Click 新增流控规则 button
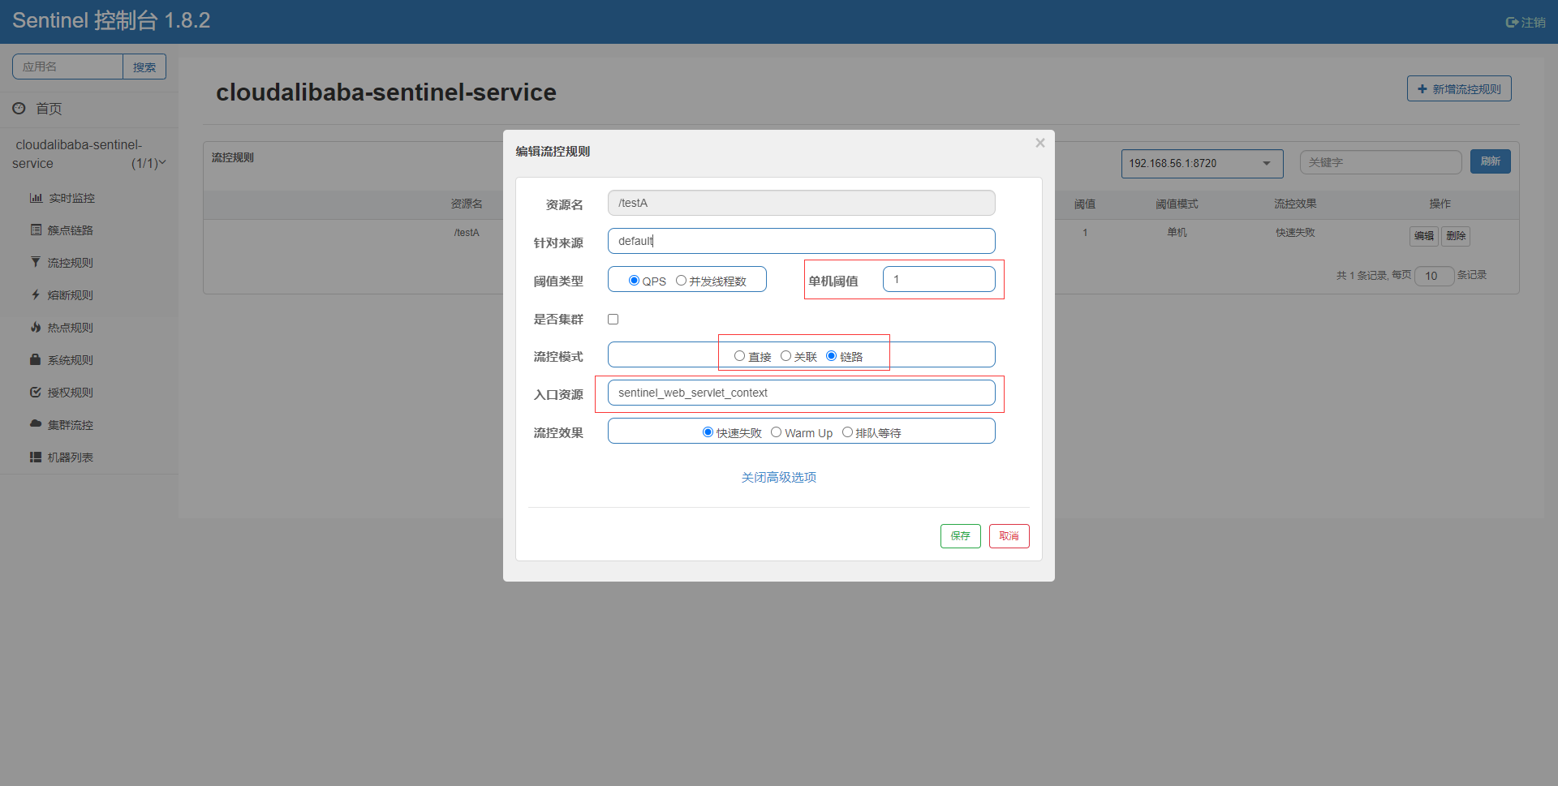 tap(1459, 89)
